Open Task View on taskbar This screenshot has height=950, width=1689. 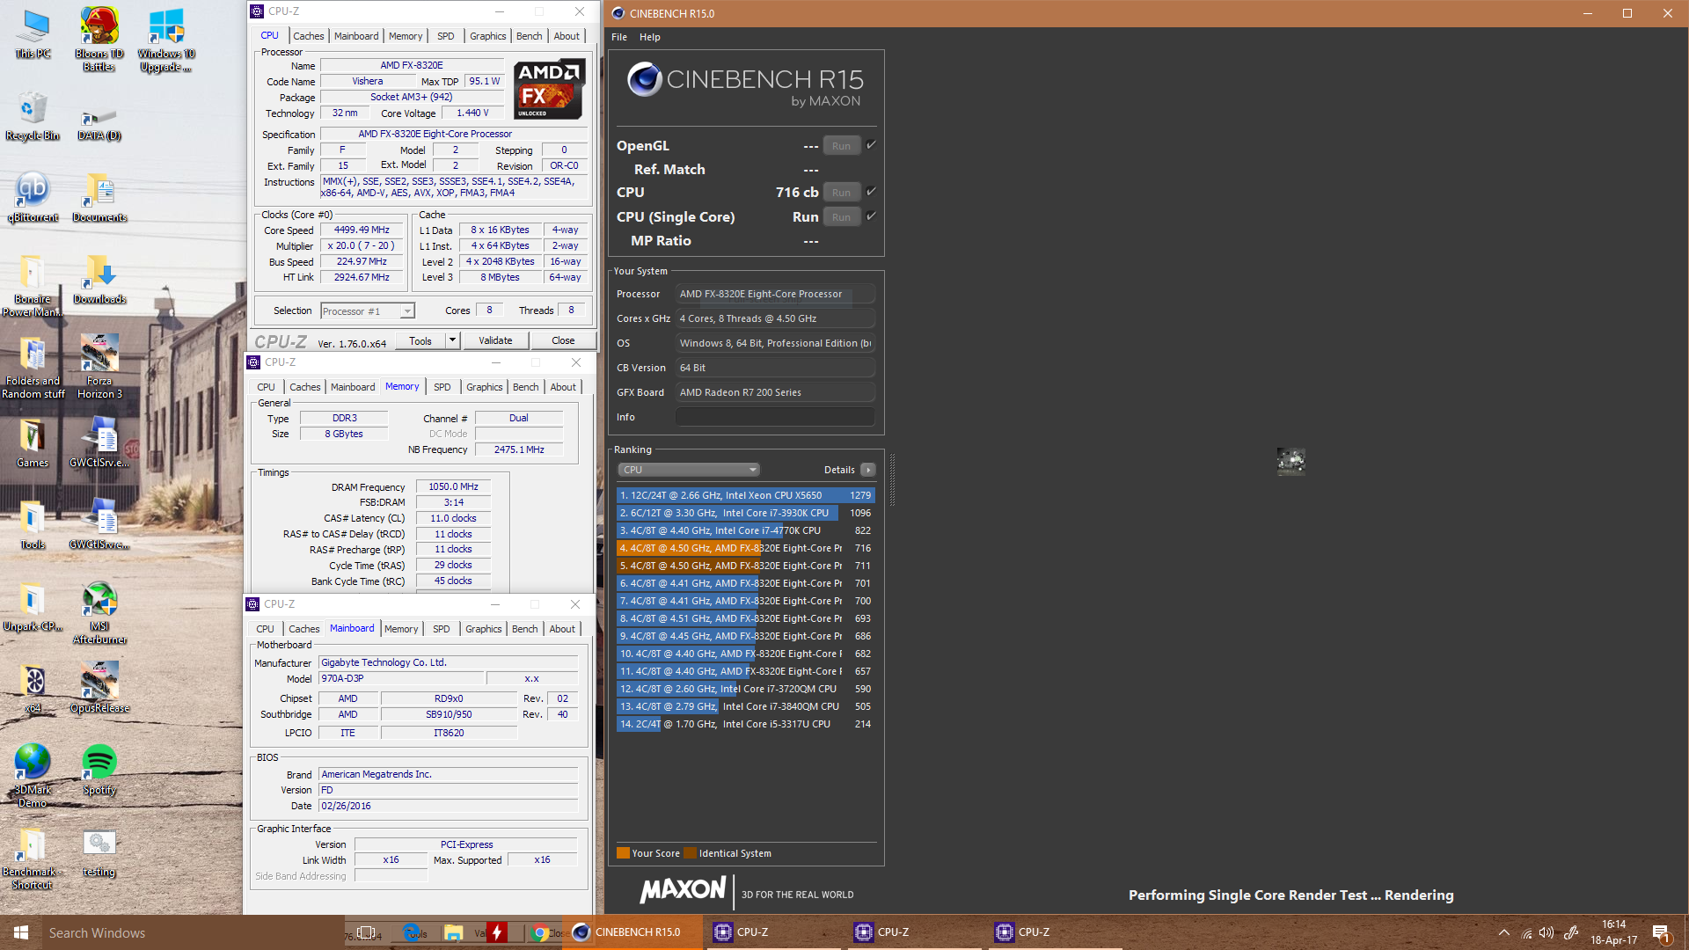point(367,932)
